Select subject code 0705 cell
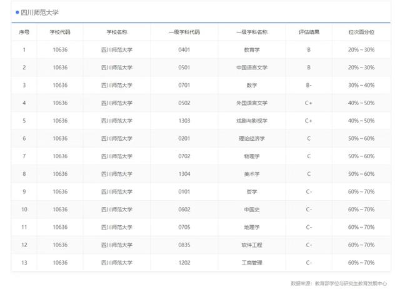The image size is (400, 289). pyautogui.click(x=184, y=227)
